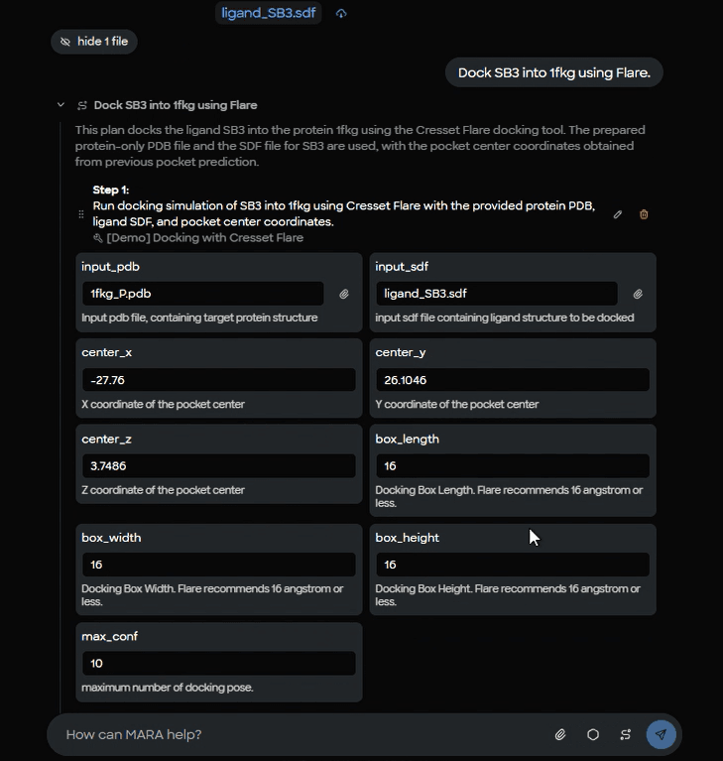723x761 pixels.
Task: Grab the drag handle next to Step 1
Action: (81, 214)
